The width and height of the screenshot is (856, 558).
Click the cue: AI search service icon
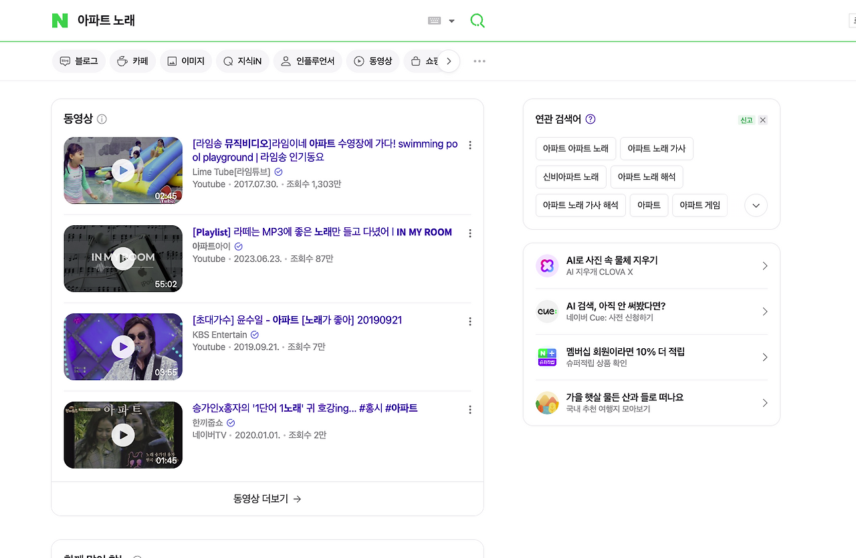click(547, 311)
